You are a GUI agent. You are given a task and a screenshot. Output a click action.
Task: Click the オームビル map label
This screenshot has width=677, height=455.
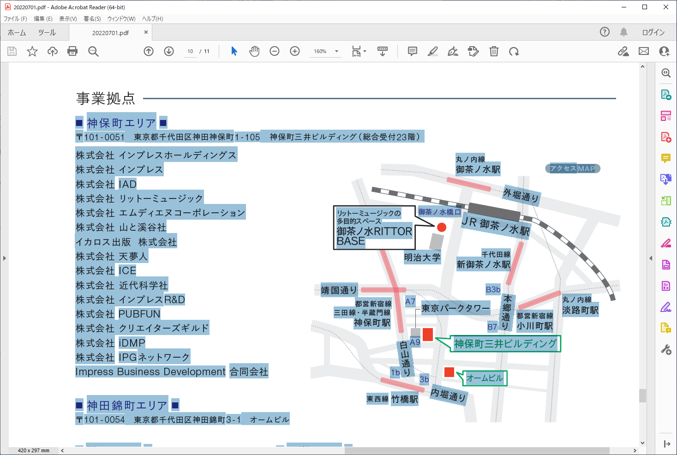(x=485, y=378)
